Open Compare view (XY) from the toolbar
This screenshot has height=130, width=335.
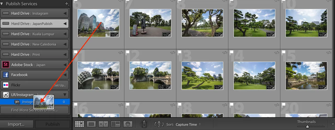tap(103, 124)
